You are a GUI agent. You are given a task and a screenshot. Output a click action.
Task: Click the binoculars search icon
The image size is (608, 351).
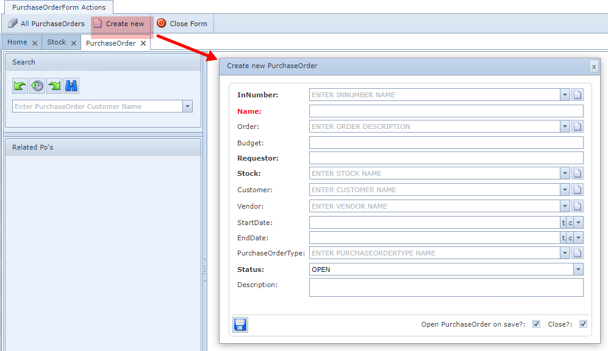71,86
